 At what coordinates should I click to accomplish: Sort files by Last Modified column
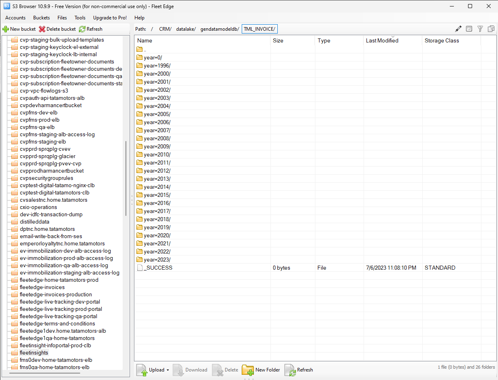(382, 40)
